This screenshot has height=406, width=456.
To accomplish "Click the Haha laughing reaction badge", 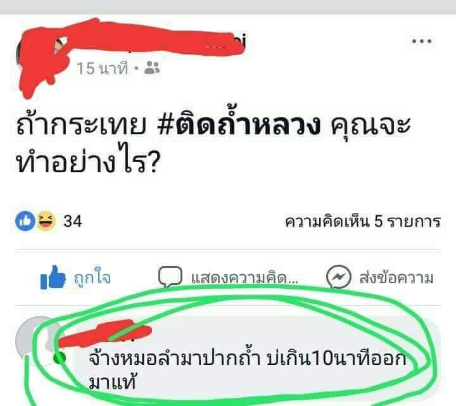I will pyautogui.click(x=46, y=221).
